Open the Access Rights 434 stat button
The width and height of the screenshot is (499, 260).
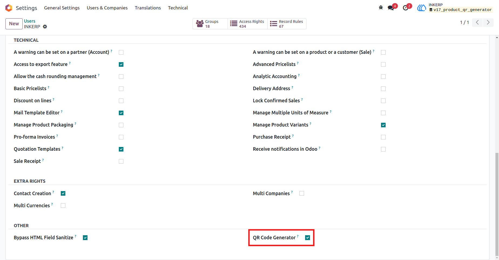[x=248, y=24]
